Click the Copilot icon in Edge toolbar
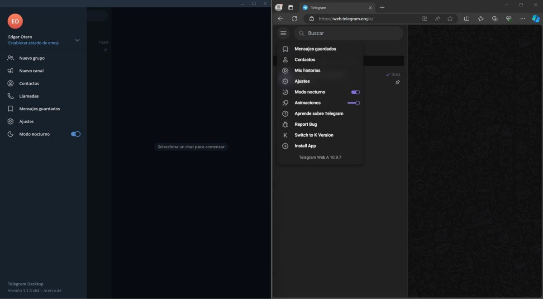 tap(535, 19)
